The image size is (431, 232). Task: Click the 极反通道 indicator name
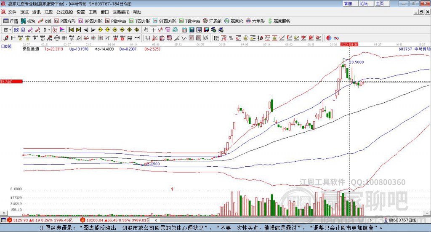(x=31, y=49)
